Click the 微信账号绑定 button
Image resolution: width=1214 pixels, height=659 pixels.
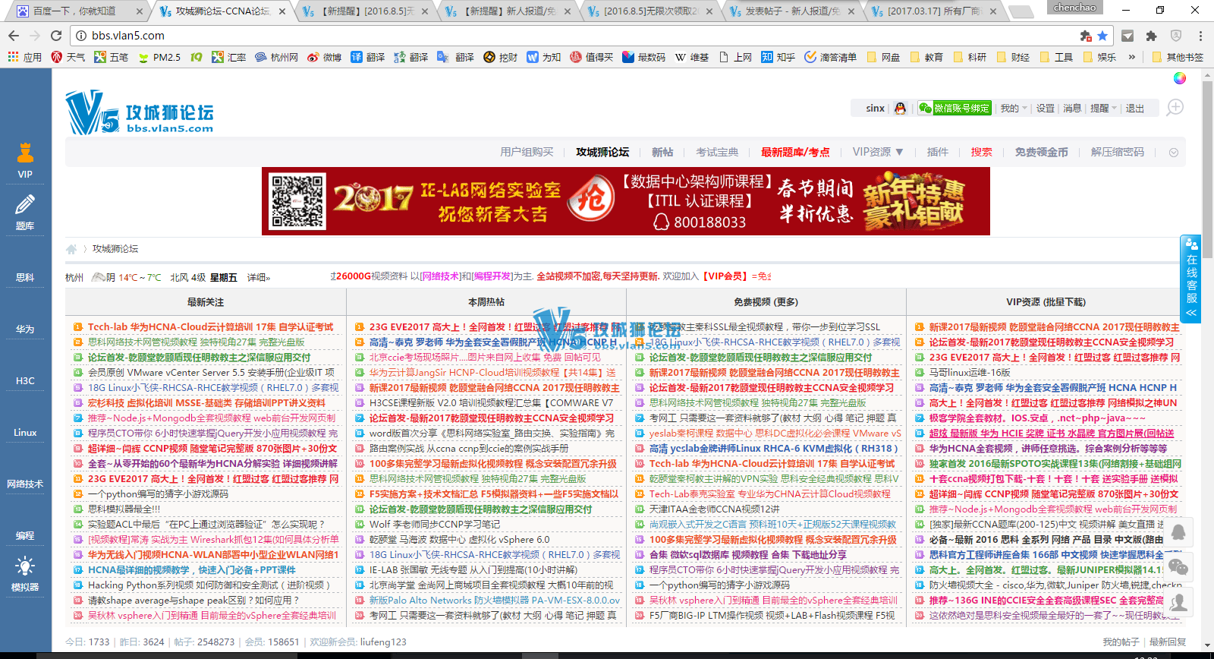pyautogui.click(x=955, y=109)
